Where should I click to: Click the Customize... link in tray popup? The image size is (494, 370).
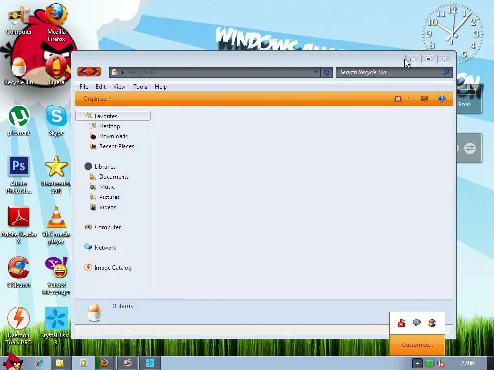(x=417, y=345)
